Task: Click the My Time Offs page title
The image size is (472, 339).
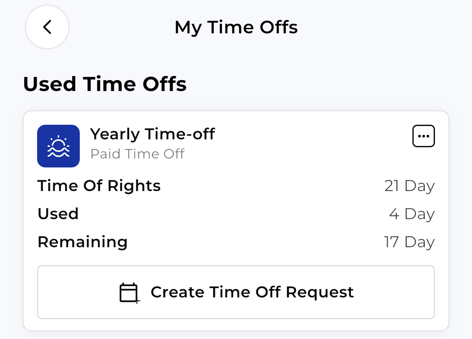Action: (236, 27)
